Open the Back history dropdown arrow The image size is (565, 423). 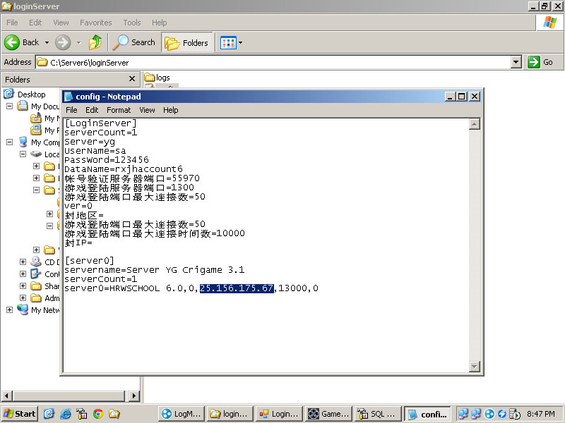pyautogui.click(x=47, y=42)
